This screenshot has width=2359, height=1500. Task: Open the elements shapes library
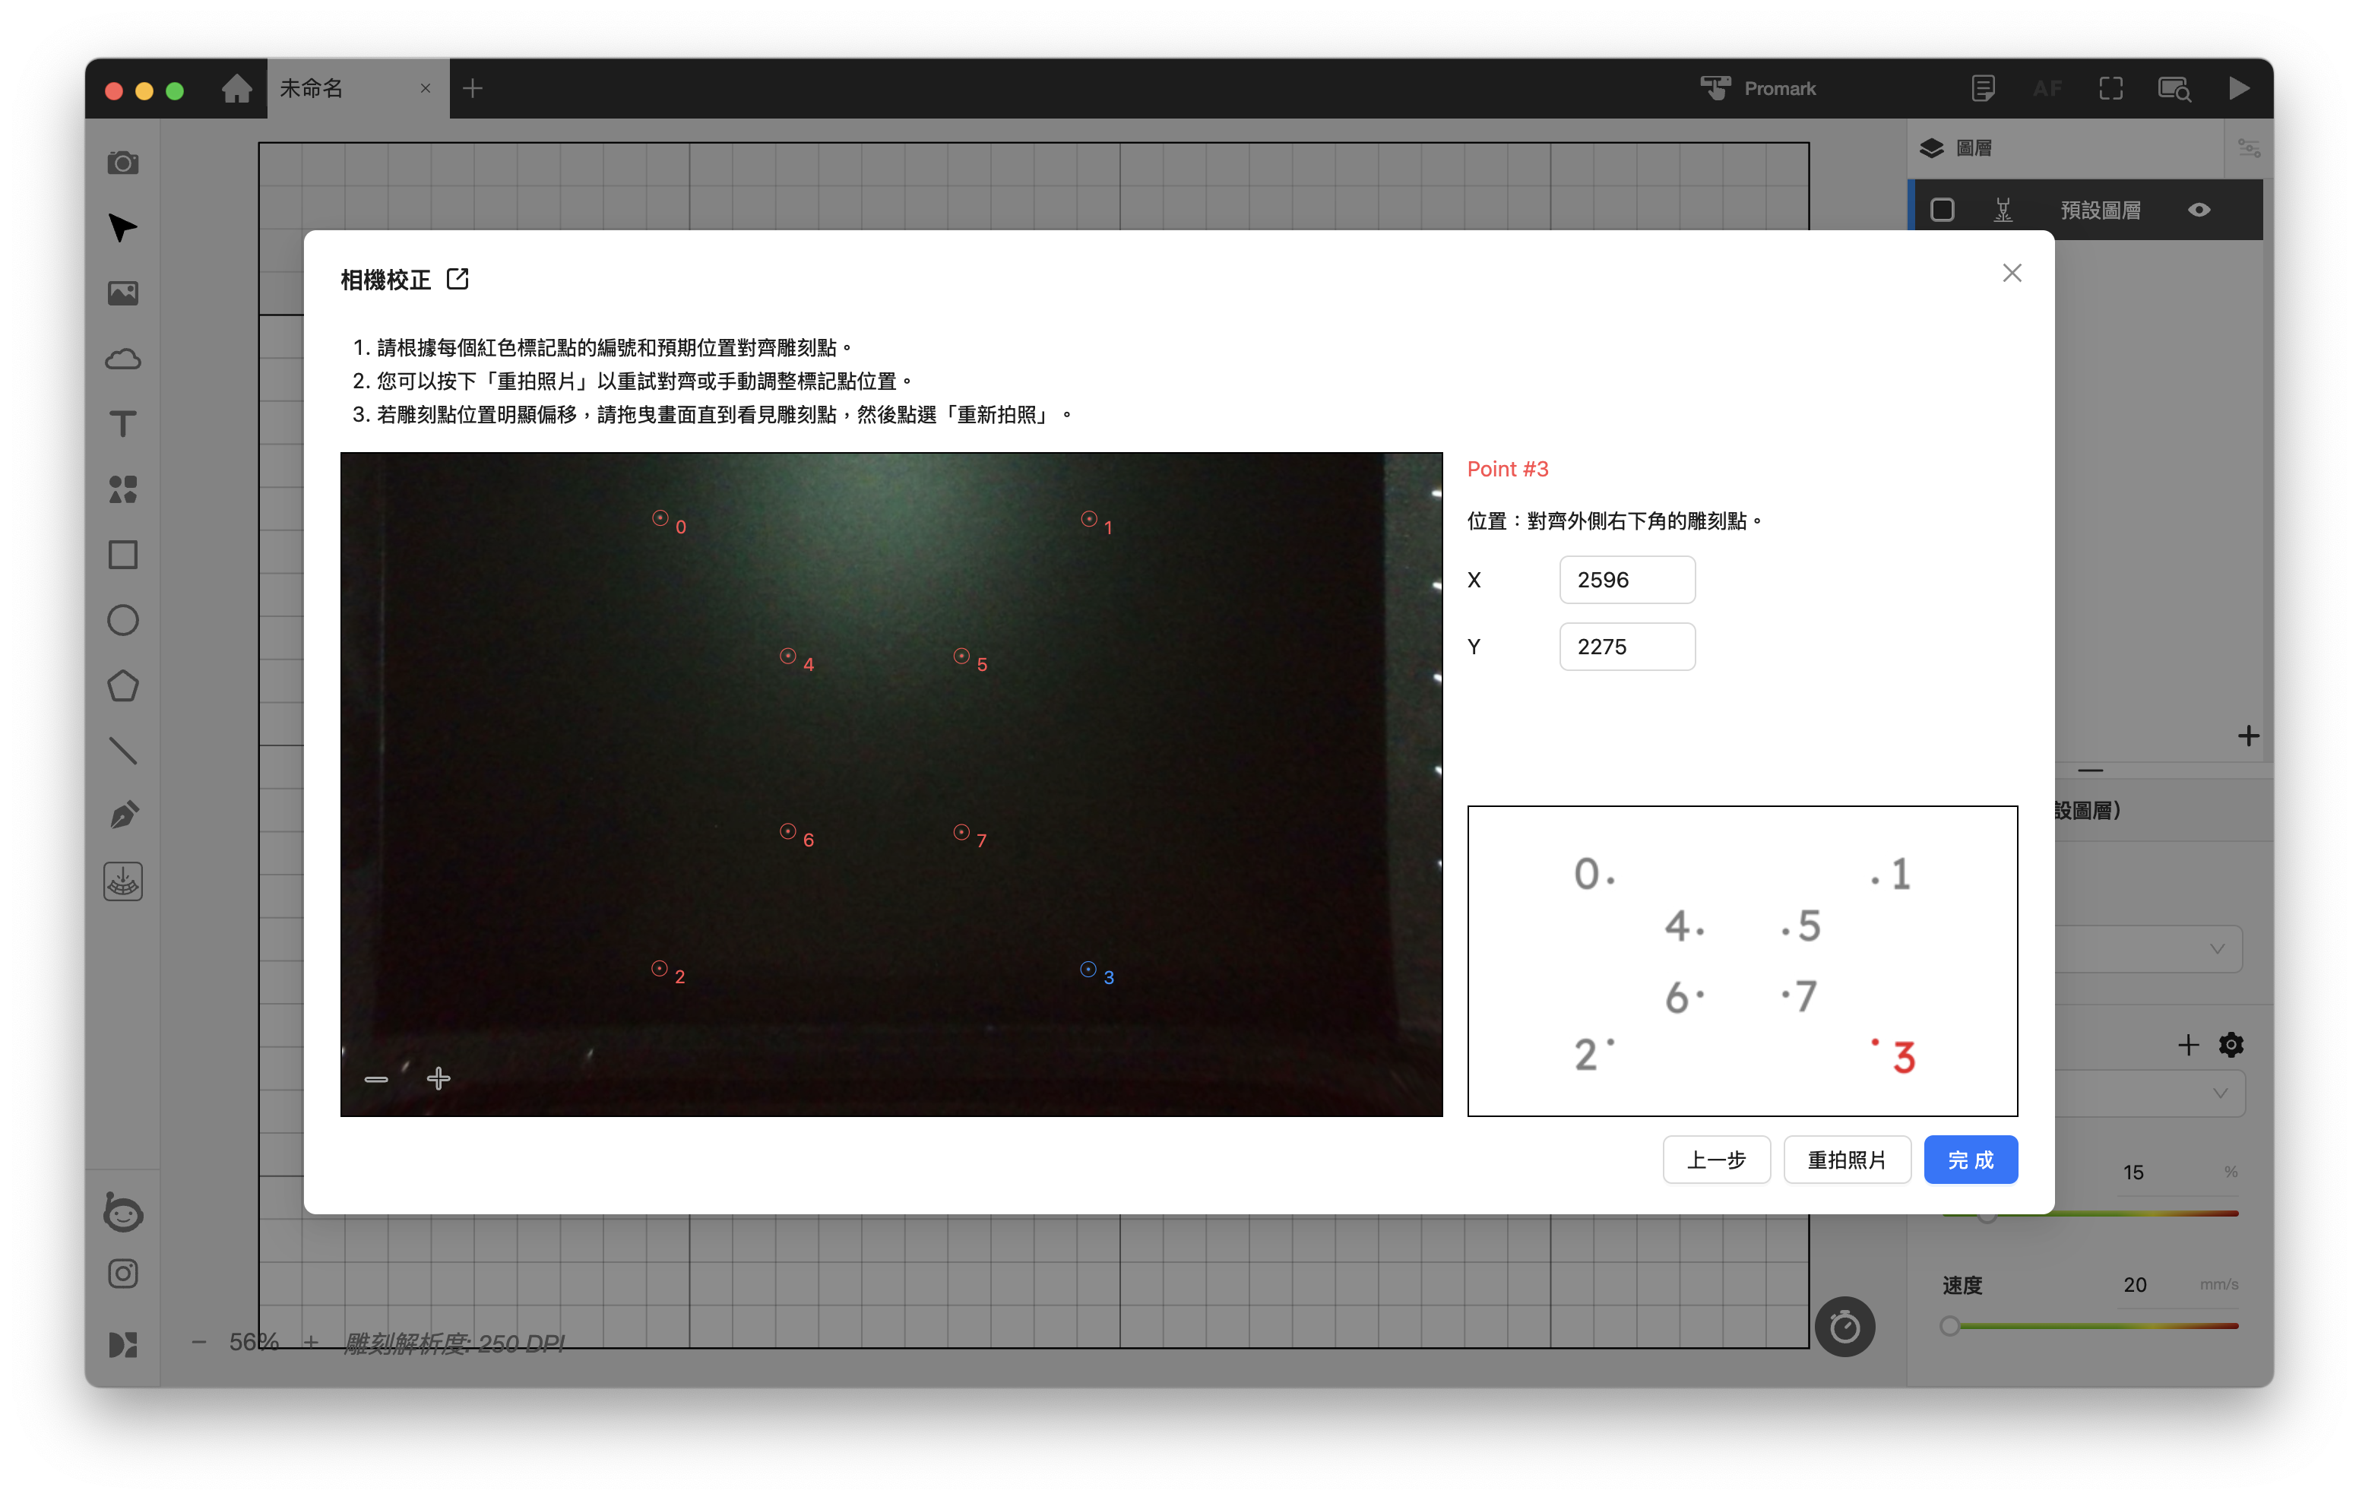click(x=122, y=490)
